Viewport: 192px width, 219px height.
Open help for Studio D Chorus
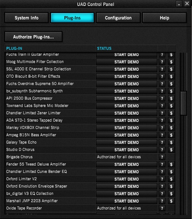pyautogui.click(x=162, y=150)
